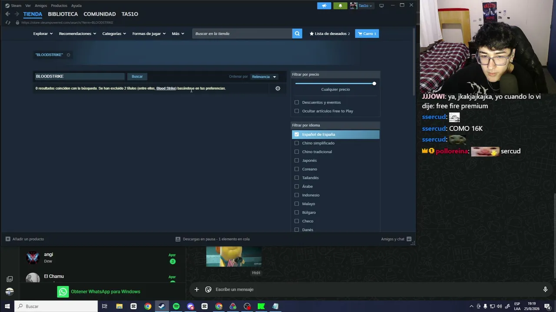Open the Formas de jugar dropdown
Image resolution: width=556 pixels, height=312 pixels.
pyautogui.click(x=149, y=33)
